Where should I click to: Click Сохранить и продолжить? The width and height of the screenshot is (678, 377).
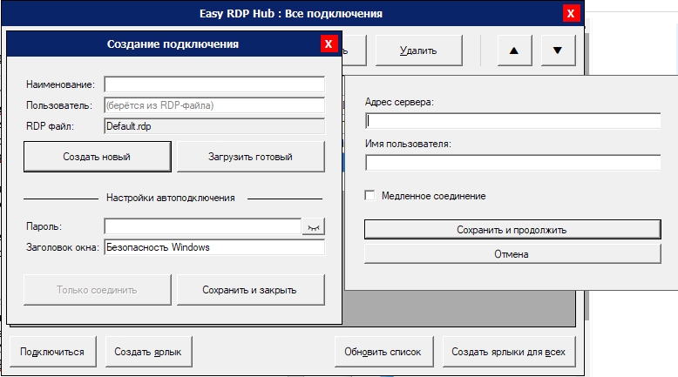[x=512, y=229]
